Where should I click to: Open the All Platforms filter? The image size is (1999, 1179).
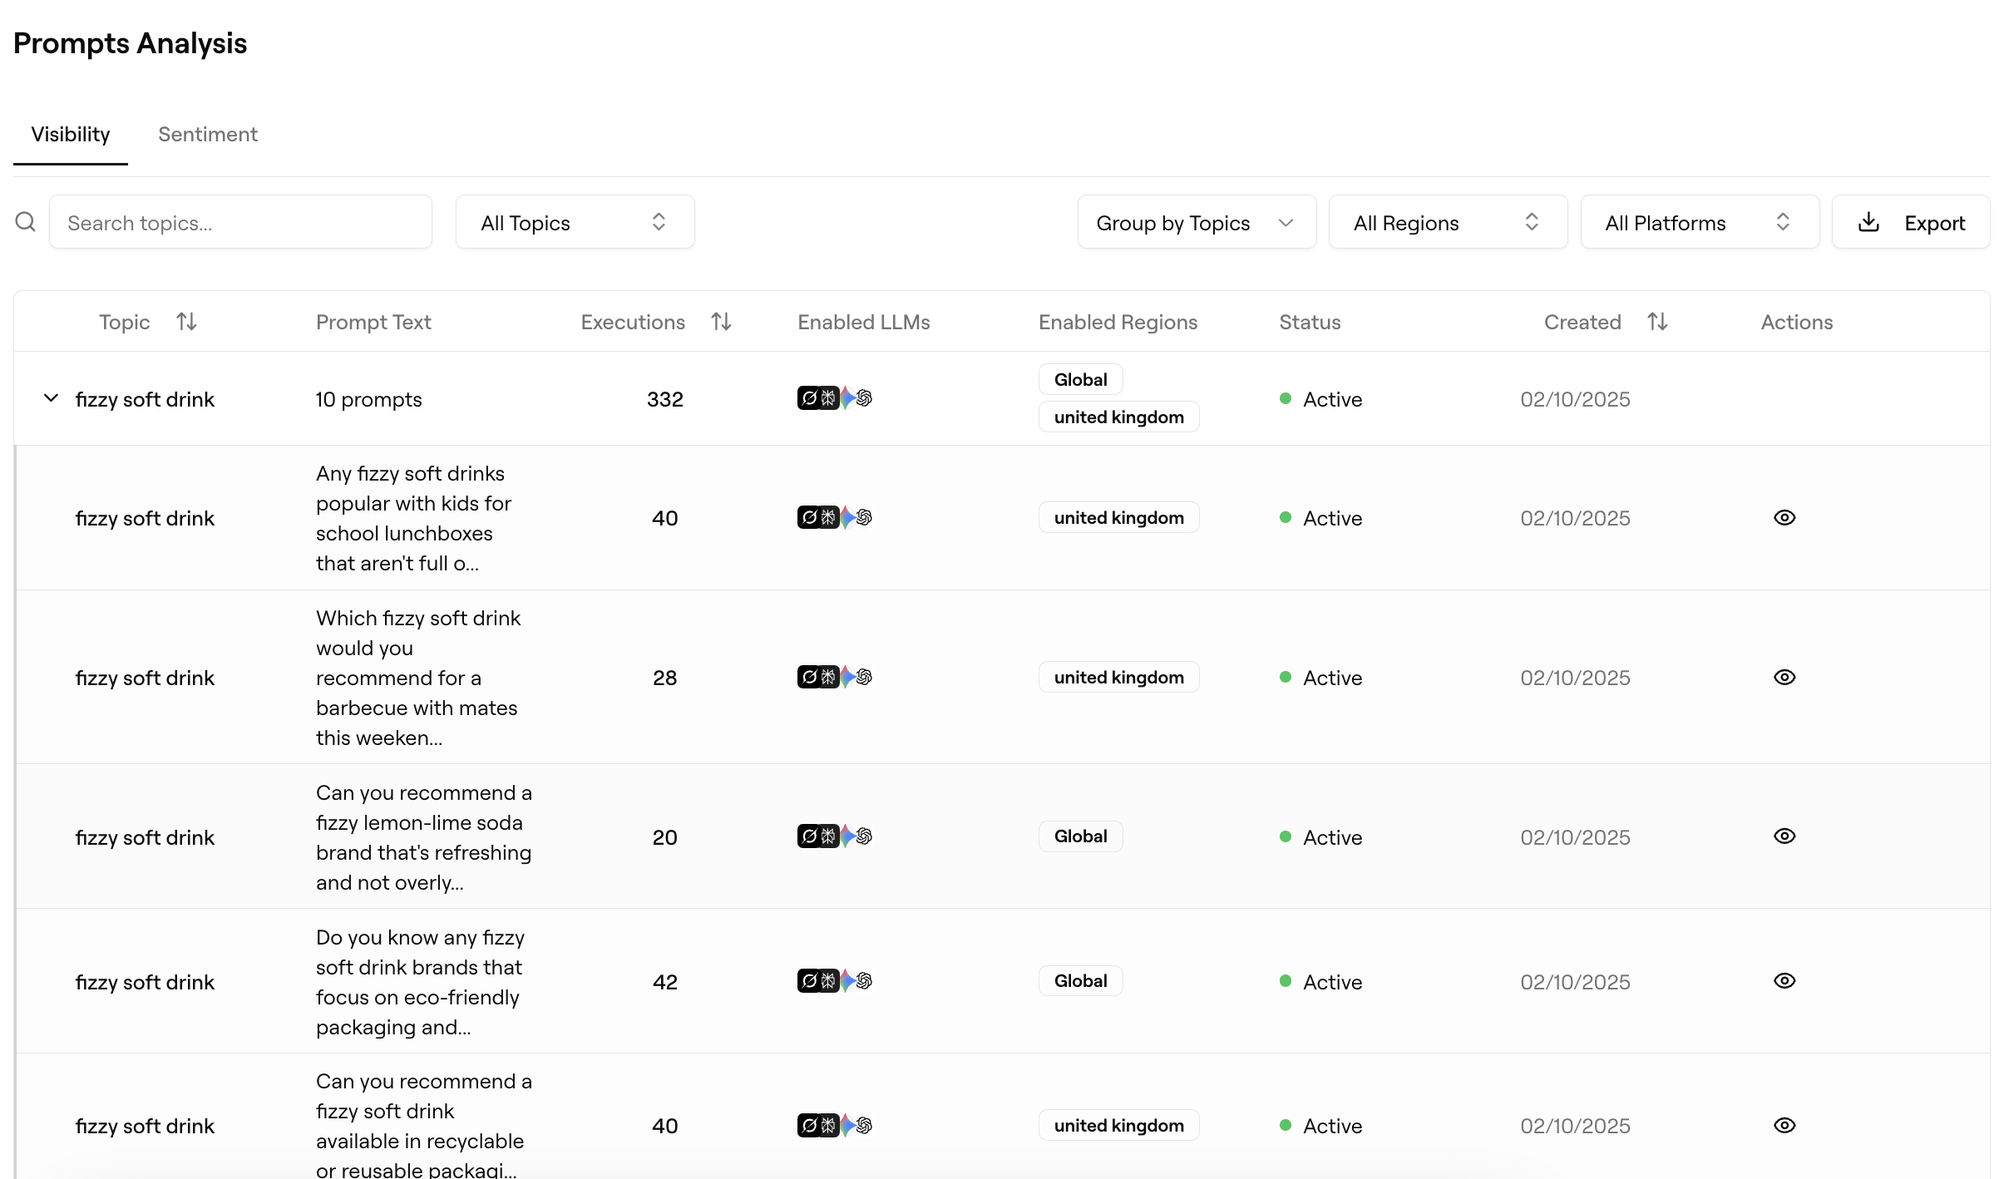[1699, 222]
